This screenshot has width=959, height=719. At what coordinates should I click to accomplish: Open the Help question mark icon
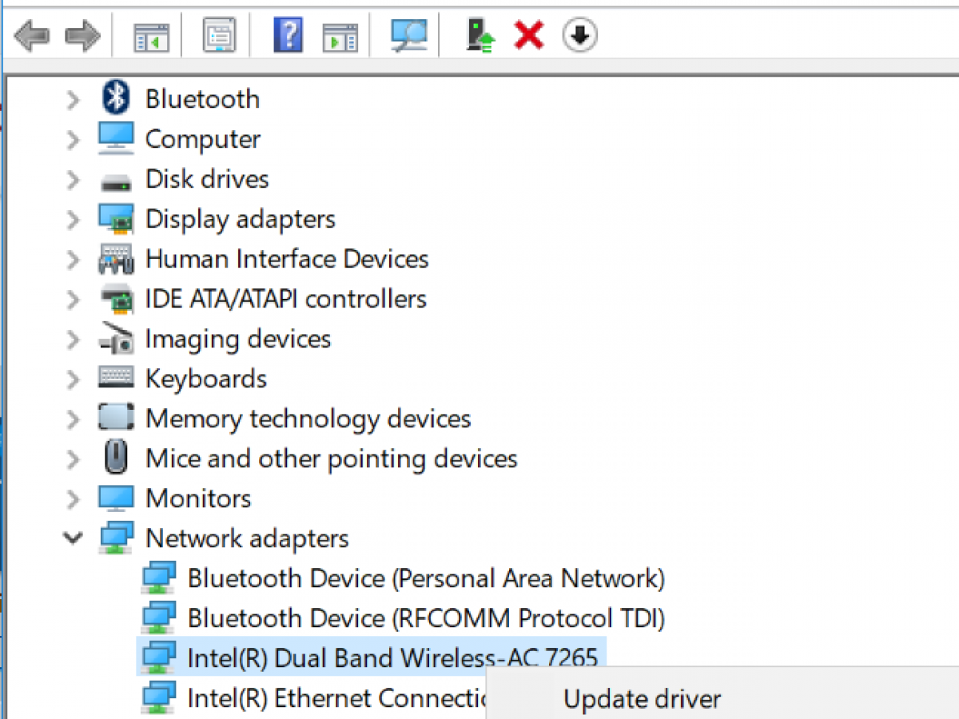(288, 36)
